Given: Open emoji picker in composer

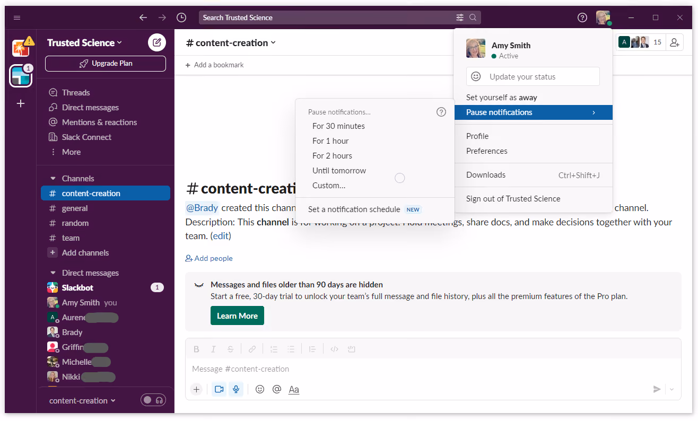Looking at the screenshot, I should (x=260, y=389).
